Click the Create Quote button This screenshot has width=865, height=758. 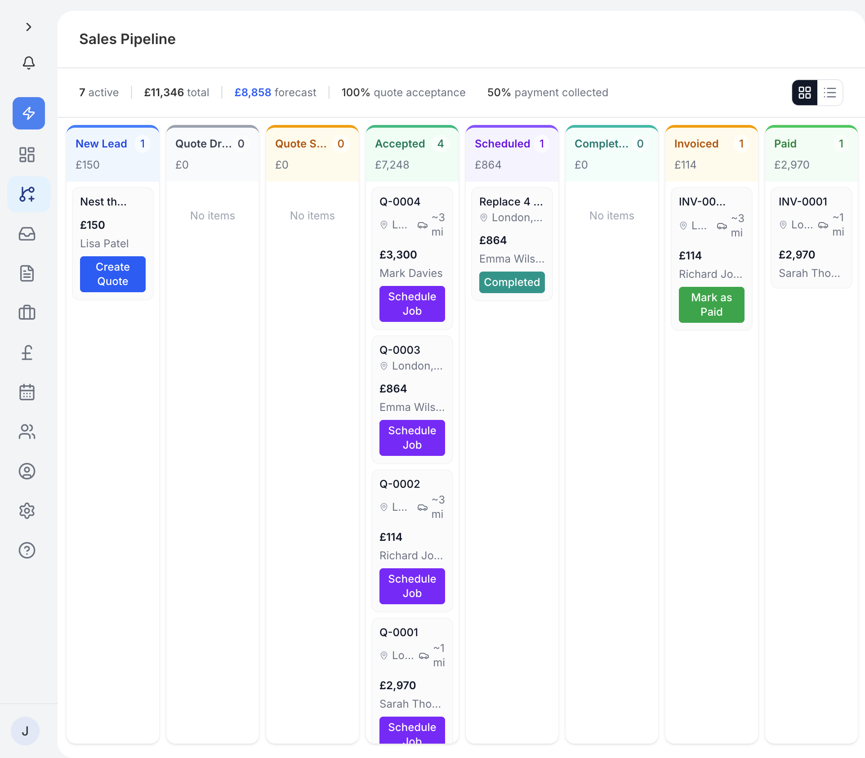click(x=112, y=274)
